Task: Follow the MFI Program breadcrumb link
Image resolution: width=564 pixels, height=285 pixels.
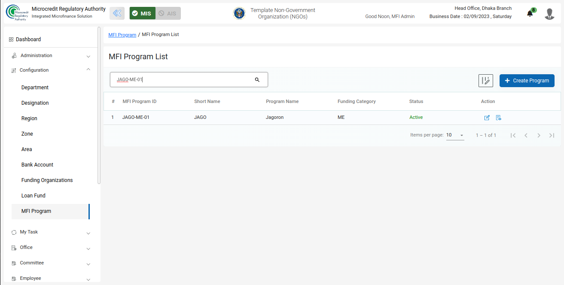Action: tap(122, 35)
